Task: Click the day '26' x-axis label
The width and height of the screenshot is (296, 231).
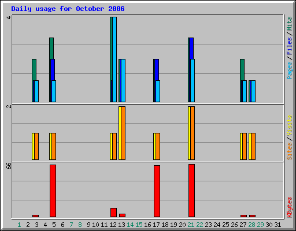Action: (234, 225)
